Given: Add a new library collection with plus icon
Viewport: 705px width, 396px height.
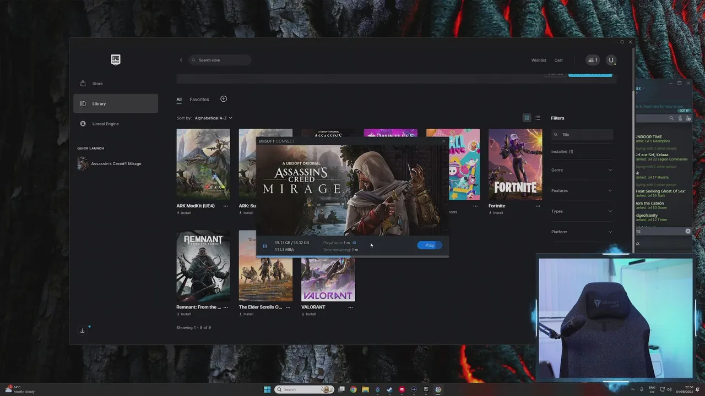Looking at the screenshot, I should (224, 99).
